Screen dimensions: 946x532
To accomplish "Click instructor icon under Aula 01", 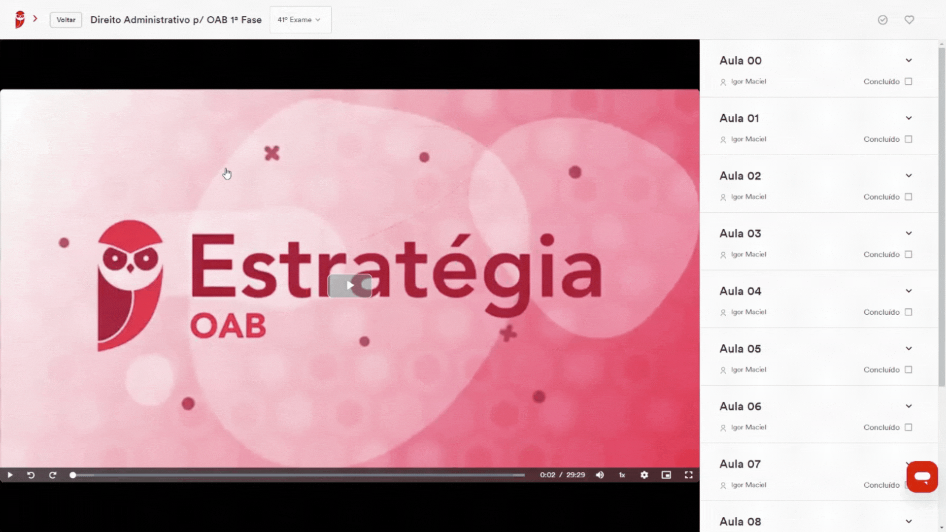I will point(723,140).
